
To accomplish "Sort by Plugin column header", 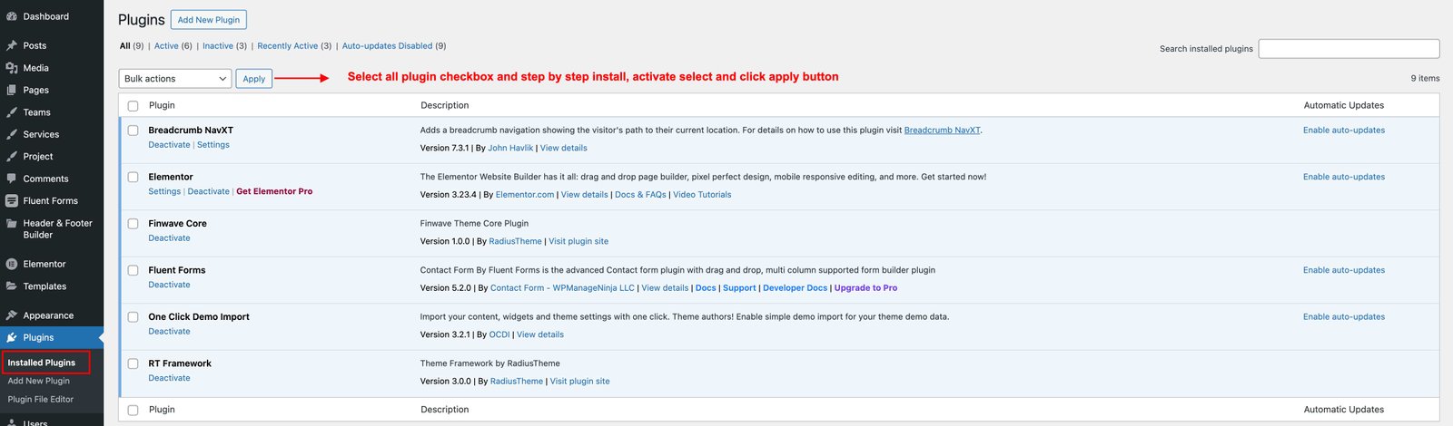I will click(x=162, y=106).
